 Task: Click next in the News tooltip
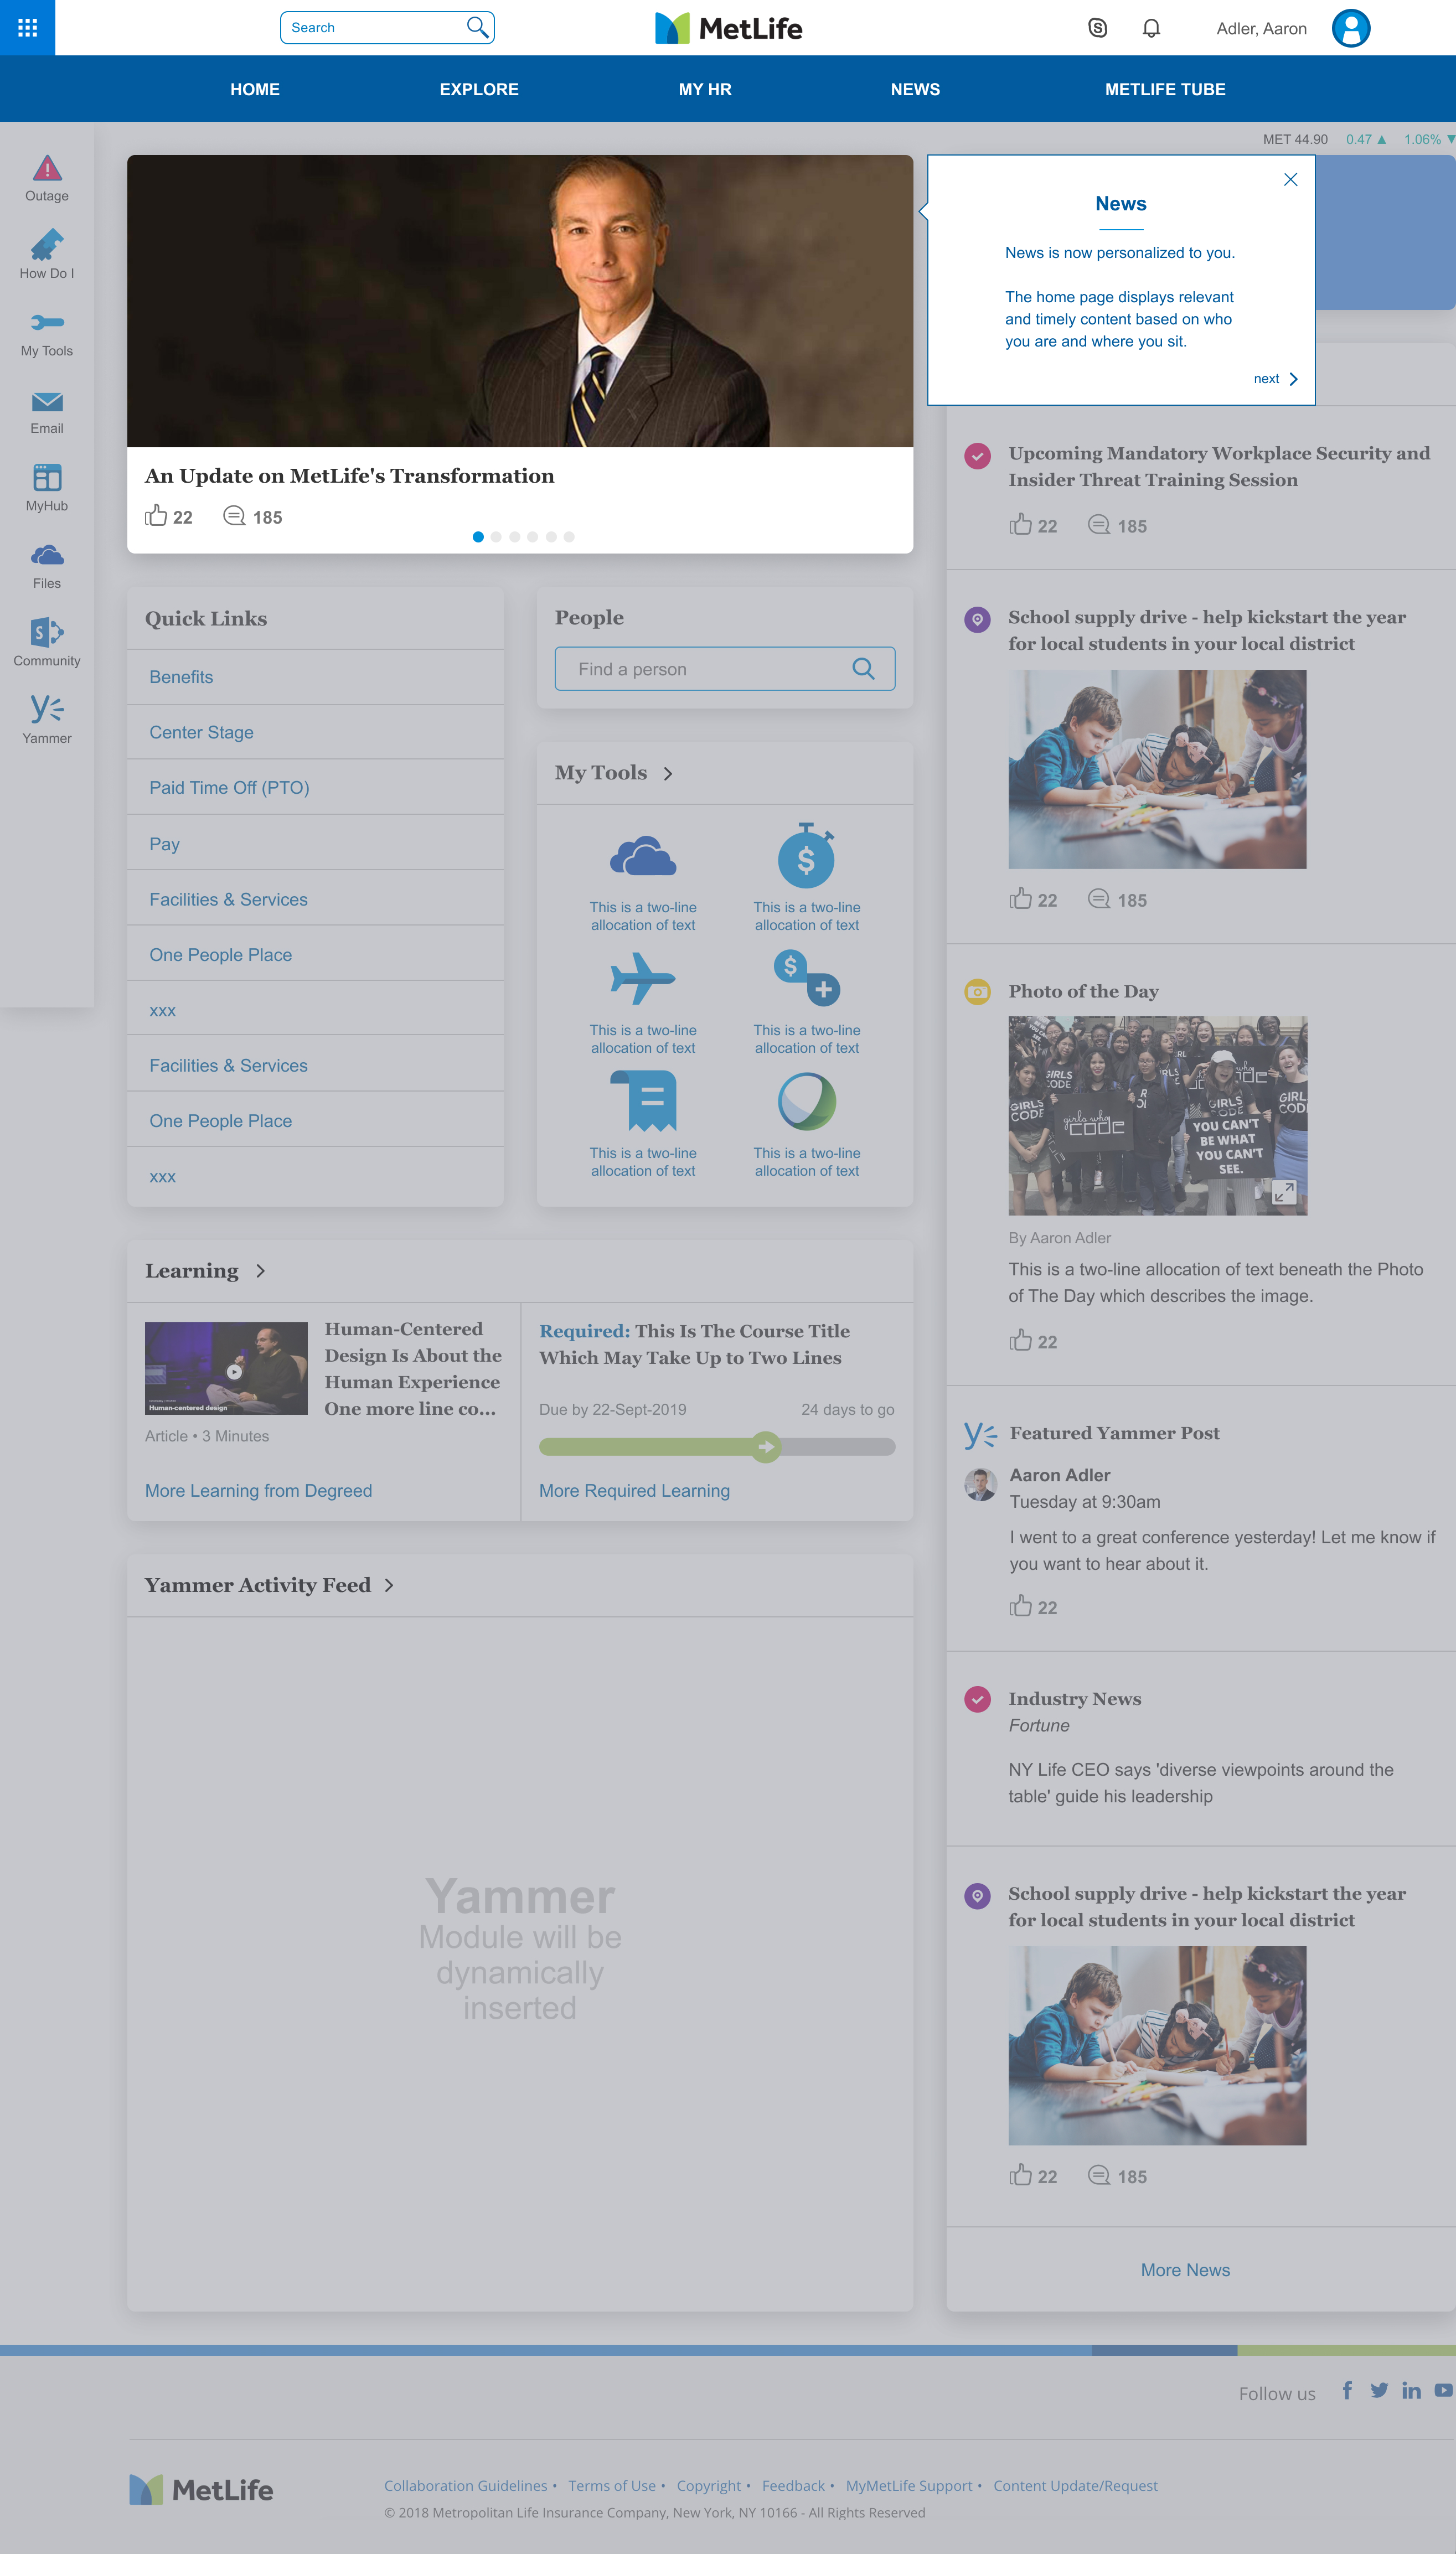coord(1275,379)
